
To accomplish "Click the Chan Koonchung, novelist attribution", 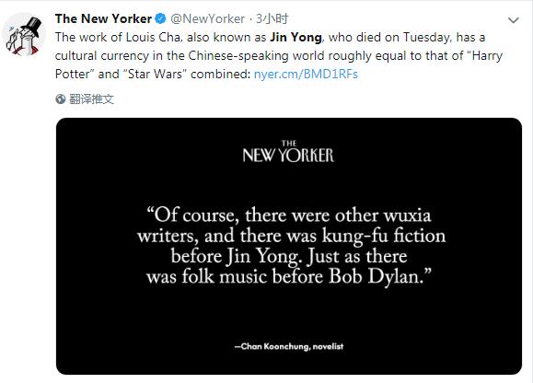I will point(289,346).
